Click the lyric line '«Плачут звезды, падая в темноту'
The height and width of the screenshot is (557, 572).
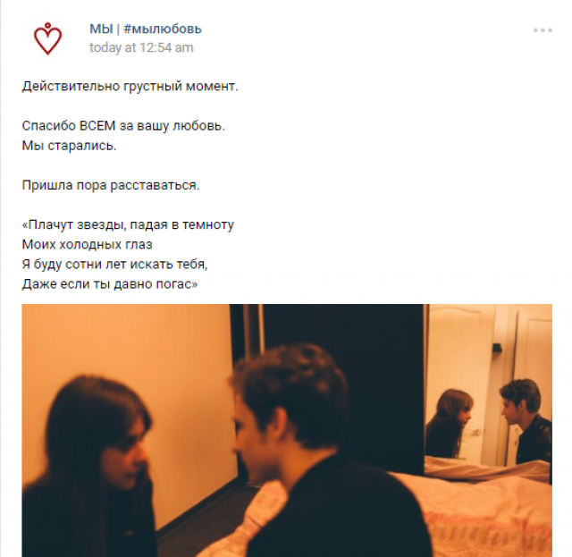(128, 224)
